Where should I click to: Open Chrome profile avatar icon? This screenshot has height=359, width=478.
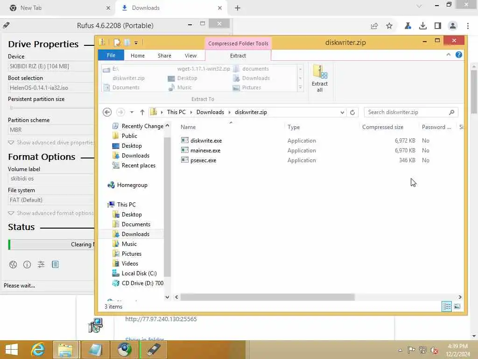453,26
